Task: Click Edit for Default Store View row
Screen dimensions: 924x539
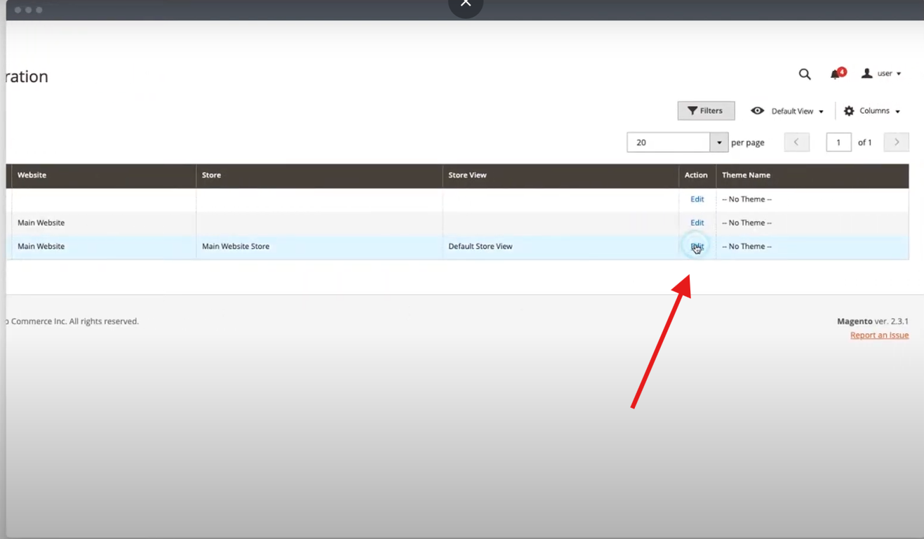Action: pos(697,246)
